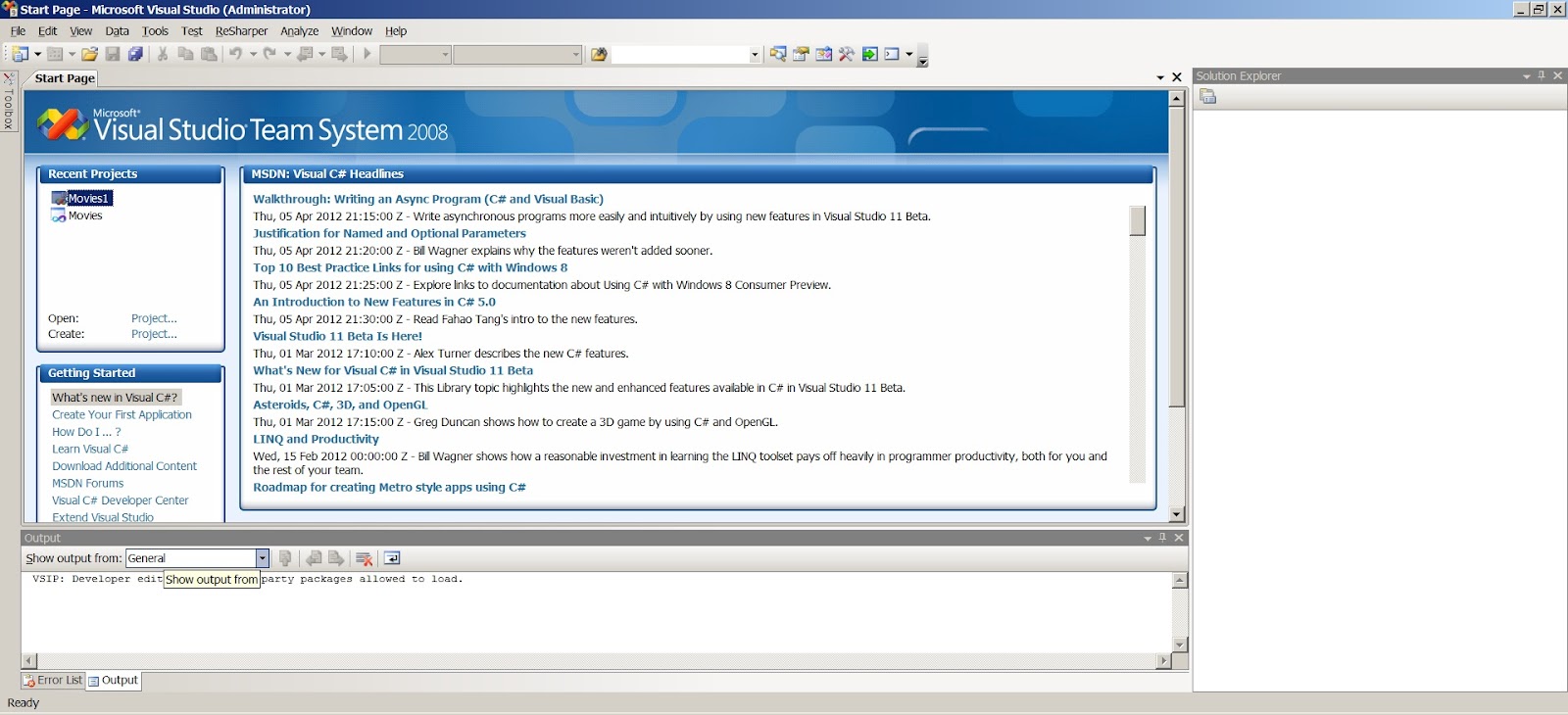This screenshot has width=1568, height=715.
Task: Open the New Project dropdown arrow
Action: point(37,54)
